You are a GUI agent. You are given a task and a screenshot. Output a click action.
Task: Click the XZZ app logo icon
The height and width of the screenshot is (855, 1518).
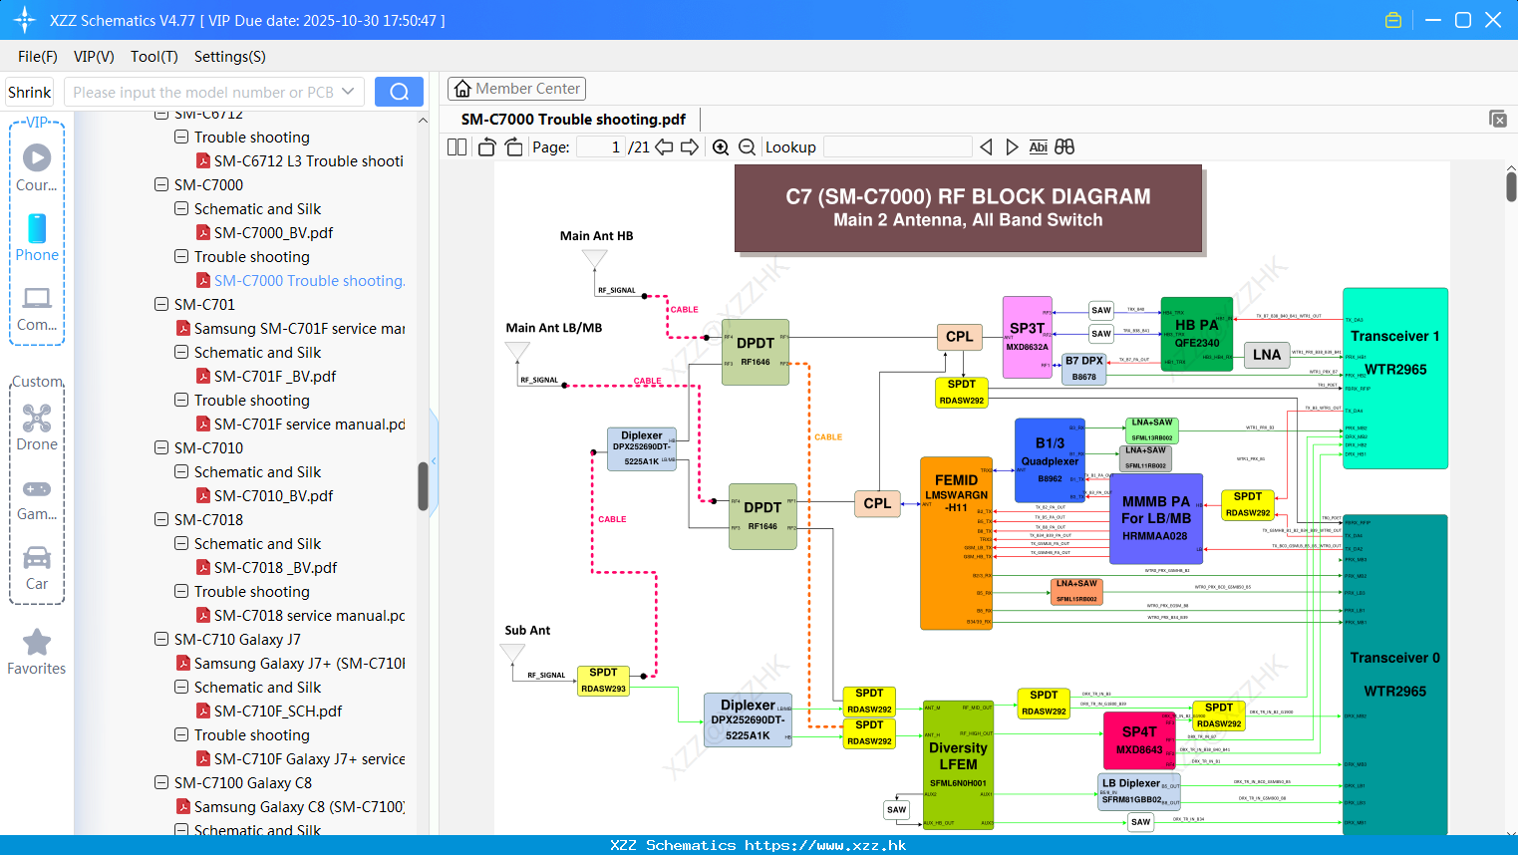(24, 20)
